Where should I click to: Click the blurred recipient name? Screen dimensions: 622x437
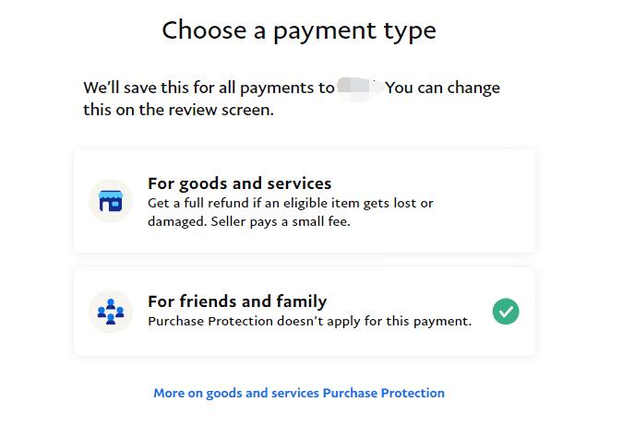point(360,88)
